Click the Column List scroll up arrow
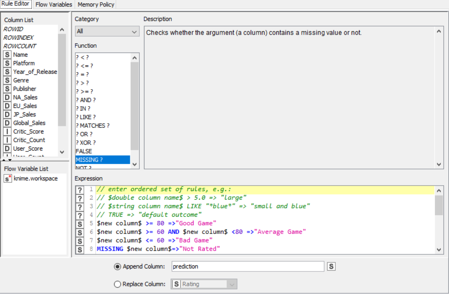Viewport: 449px width, 294px height. click(62, 29)
